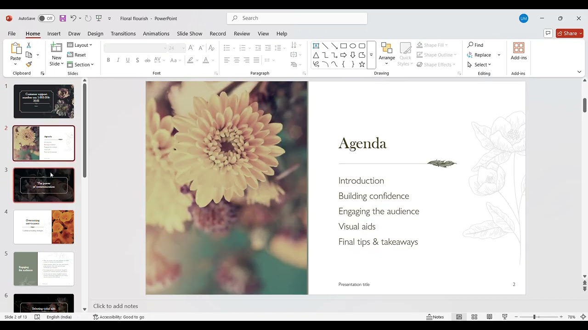Decrease the font size

pos(201,48)
